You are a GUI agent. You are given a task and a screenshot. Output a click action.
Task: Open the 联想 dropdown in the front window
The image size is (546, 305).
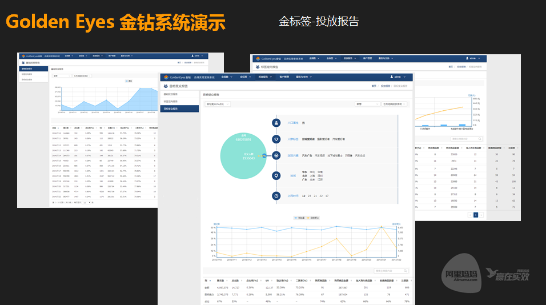(367, 104)
